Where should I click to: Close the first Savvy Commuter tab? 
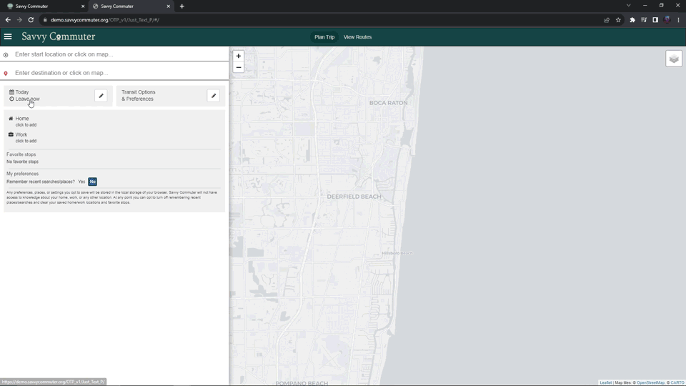[x=83, y=6]
